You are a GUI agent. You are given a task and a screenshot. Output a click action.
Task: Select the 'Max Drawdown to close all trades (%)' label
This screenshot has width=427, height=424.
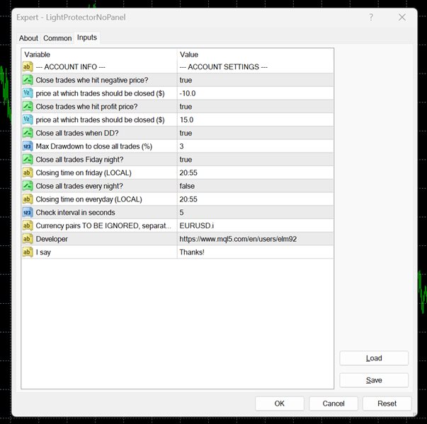click(94, 146)
